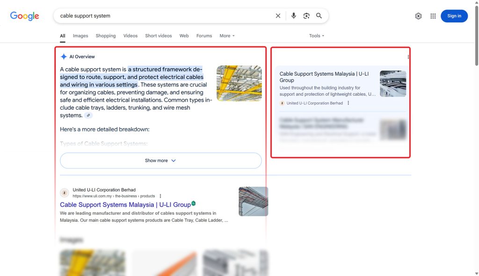Click the 'Used throughout the building industry' snippet
Screen dimensions: 479x276
coord(328,91)
